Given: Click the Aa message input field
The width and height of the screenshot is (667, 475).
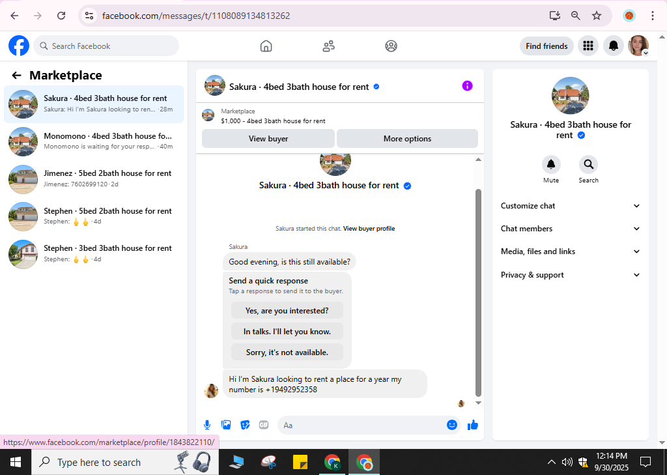Looking at the screenshot, I should click(x=362, y=425).
